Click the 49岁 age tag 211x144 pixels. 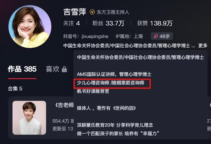[x=162, y=36]
